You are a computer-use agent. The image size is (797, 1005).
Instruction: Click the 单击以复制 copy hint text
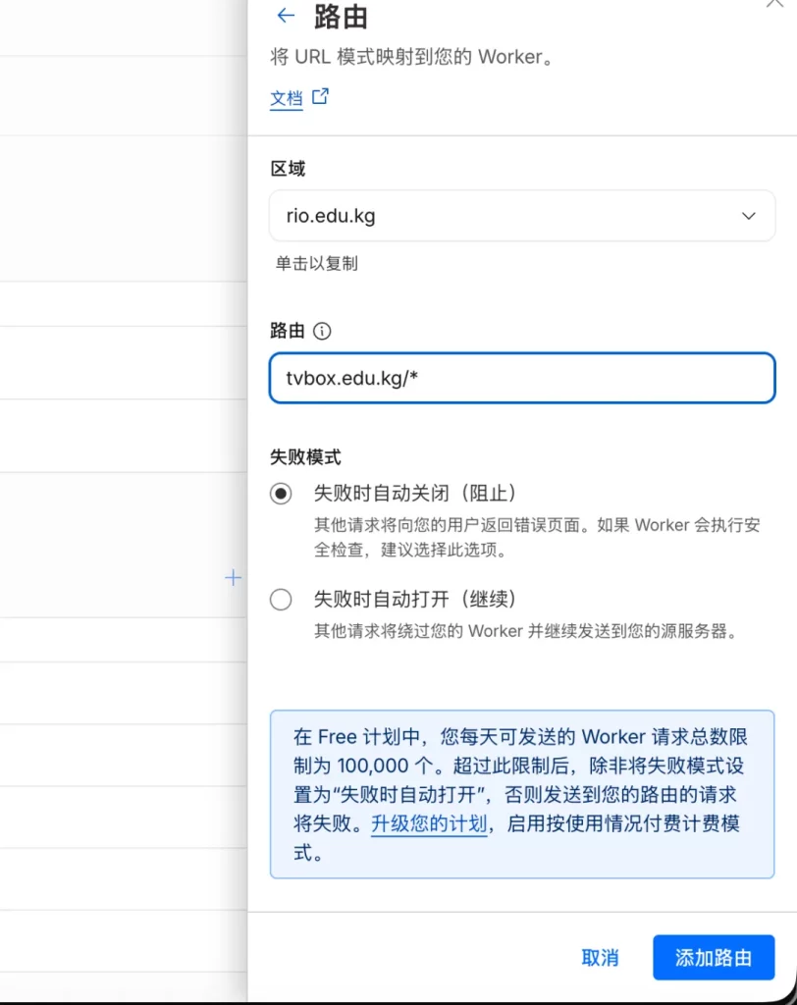pos(316,263)
